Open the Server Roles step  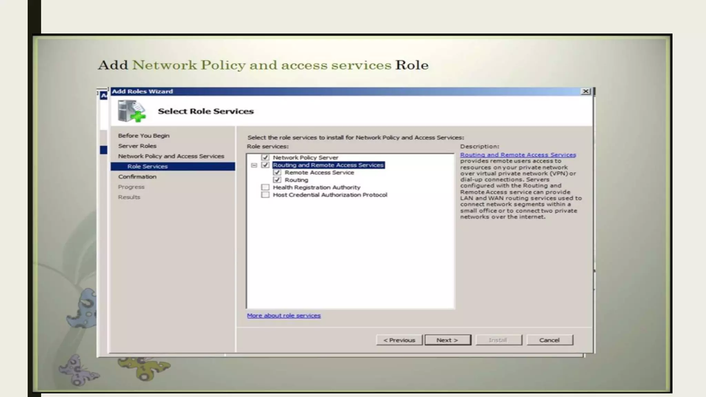137,146
